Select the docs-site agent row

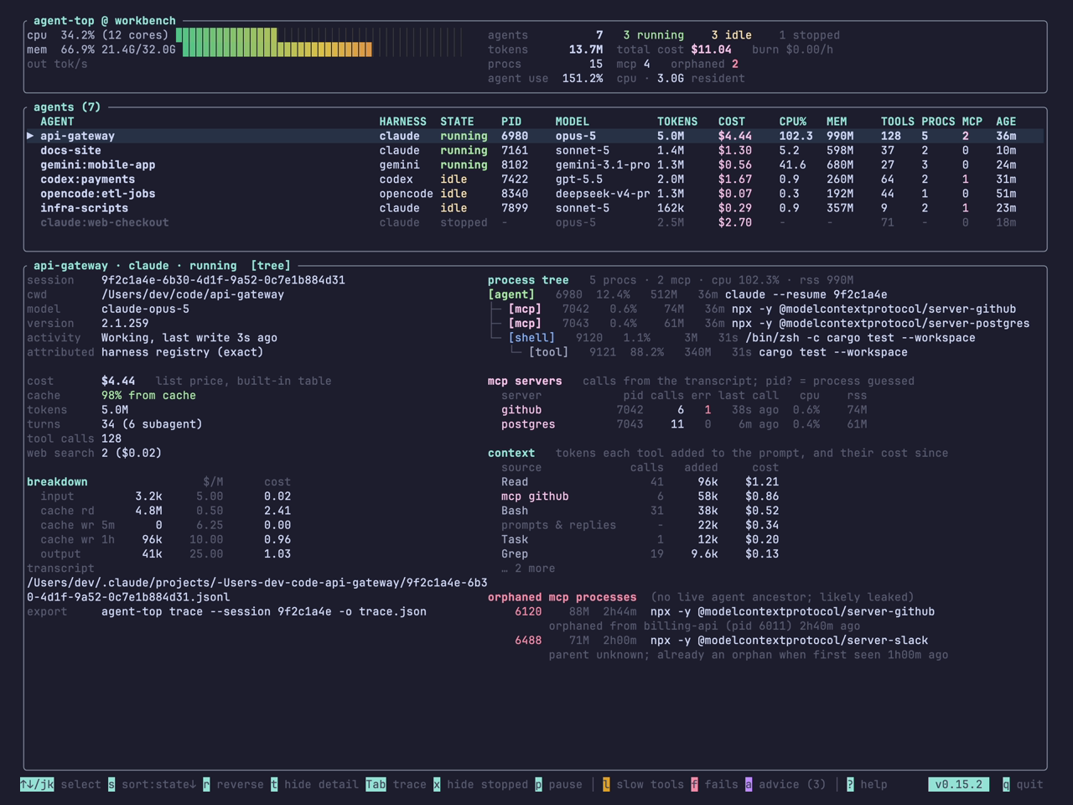[535, 150]
